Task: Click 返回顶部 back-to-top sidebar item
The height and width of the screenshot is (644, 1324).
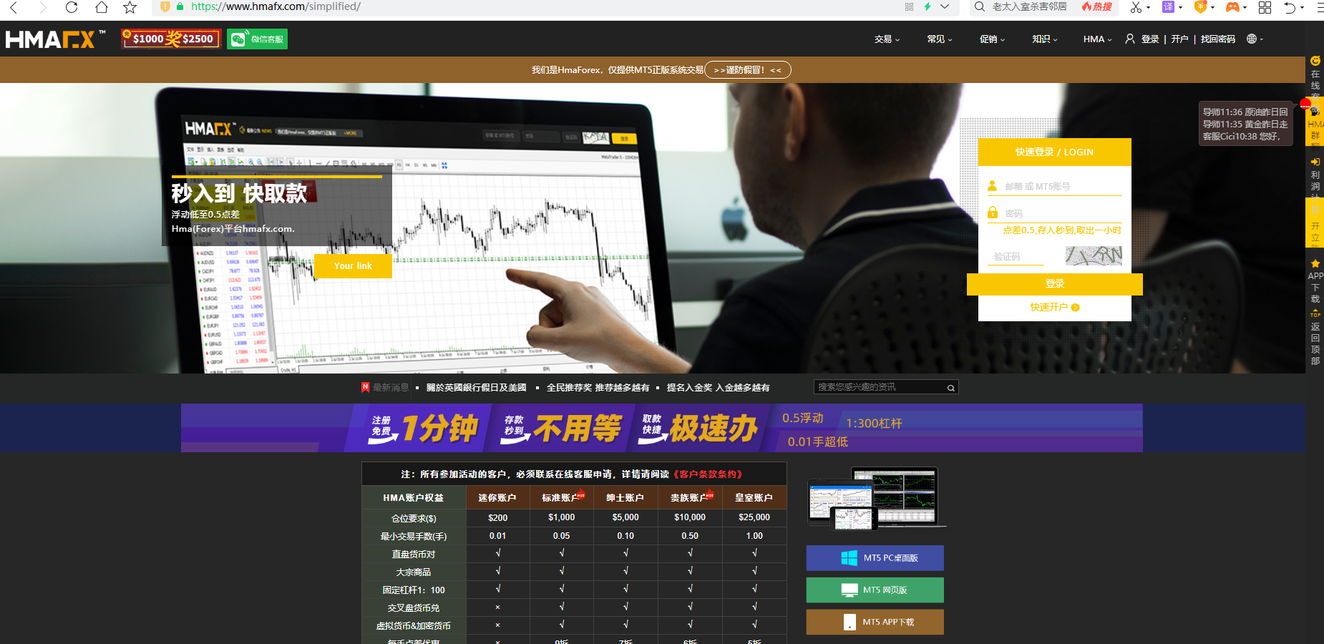Action: pyautogui.click(x=1315, y=338)
